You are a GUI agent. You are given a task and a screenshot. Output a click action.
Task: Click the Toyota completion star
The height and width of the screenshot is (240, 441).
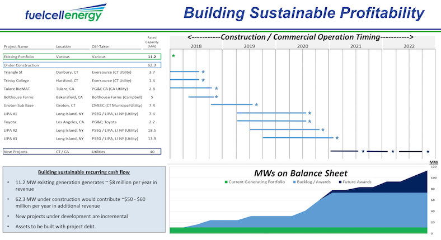click(x=309, y=122)
